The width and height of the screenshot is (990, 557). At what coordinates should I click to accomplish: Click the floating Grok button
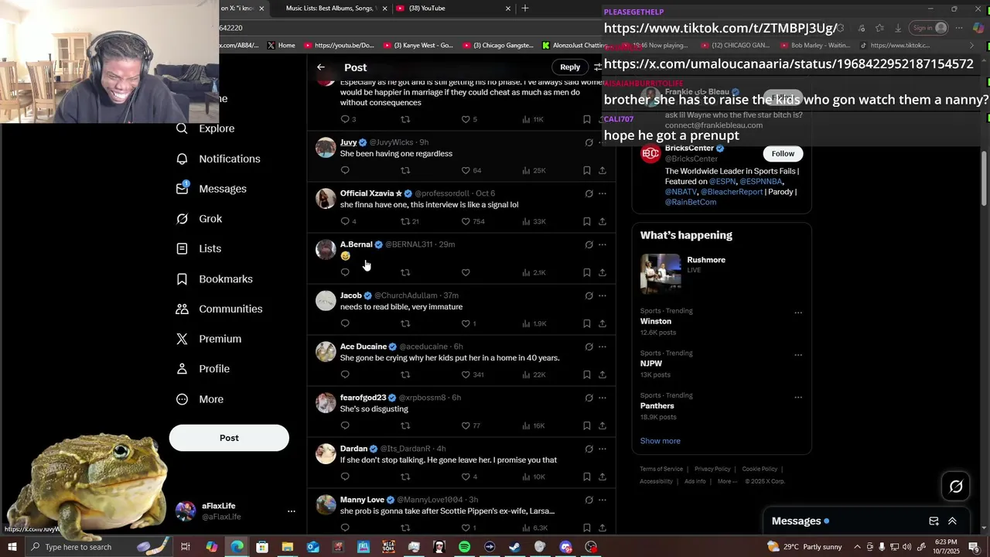(x=956, y=487)
